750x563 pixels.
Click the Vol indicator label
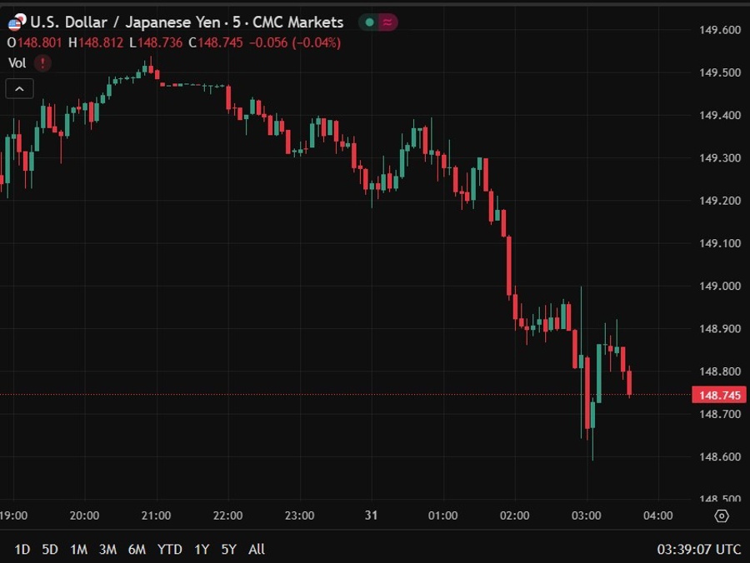[x=17, y=63]
